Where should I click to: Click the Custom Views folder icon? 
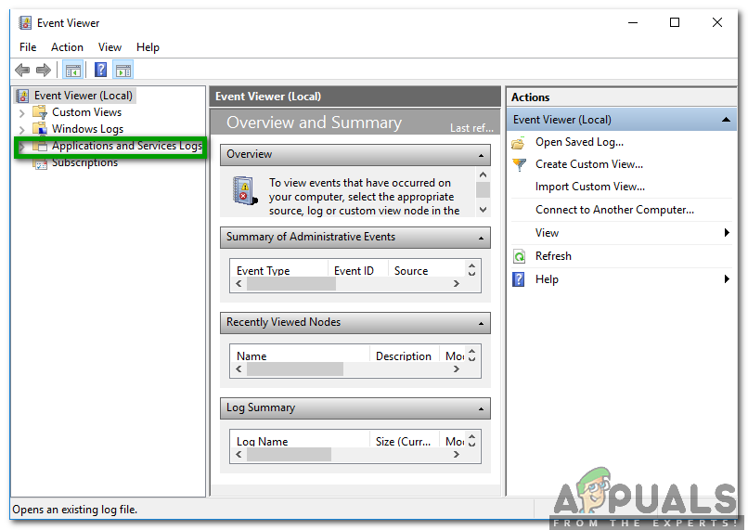[40, 112]
